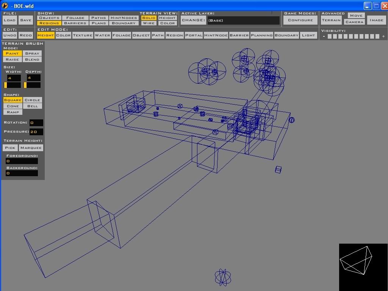Screen dimensions: 388x291
Task: Click Advanced Image button
Action: 377,20
